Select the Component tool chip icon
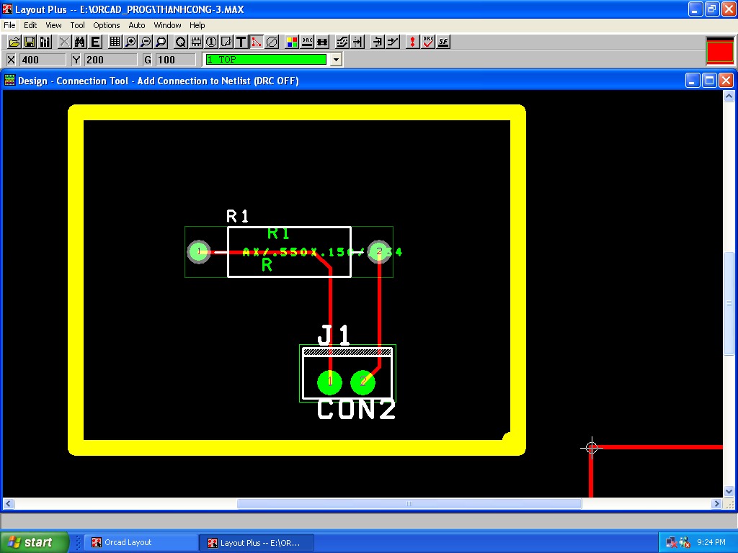738x553 pixels. point(196,42)
